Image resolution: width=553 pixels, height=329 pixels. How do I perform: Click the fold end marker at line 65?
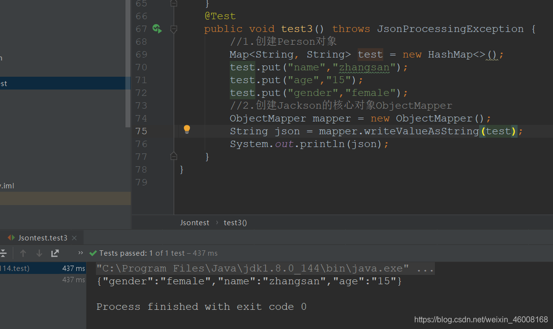pyautogui.click(x=174, y=3)
